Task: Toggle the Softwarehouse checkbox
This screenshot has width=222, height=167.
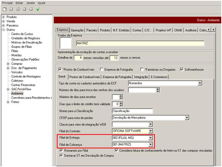Action: (x=182, y=69)
